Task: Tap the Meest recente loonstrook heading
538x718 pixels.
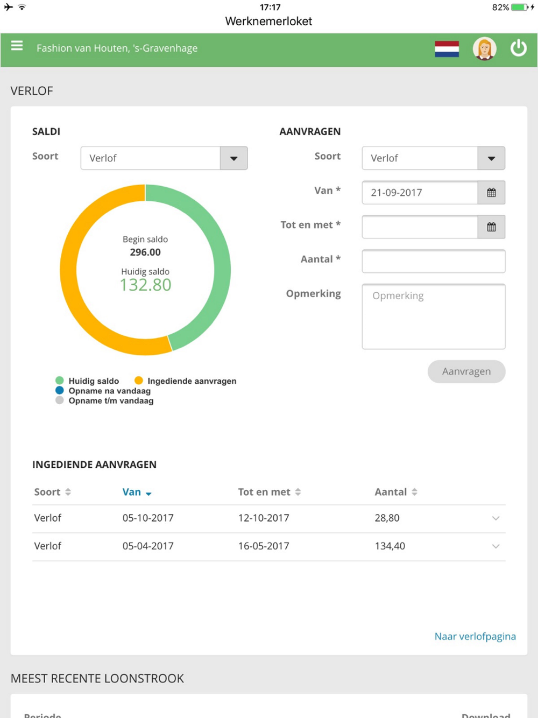Action: point(97,678)
